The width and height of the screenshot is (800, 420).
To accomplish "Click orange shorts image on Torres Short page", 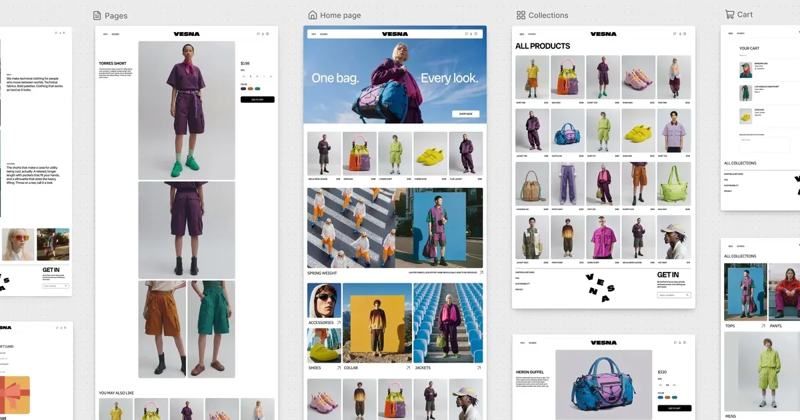I will coord(162,329).
